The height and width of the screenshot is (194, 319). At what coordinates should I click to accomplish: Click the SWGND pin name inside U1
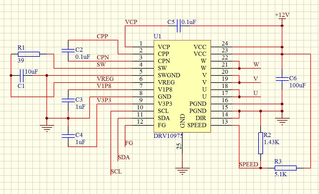pyautogui.click(x=169, y=75)
